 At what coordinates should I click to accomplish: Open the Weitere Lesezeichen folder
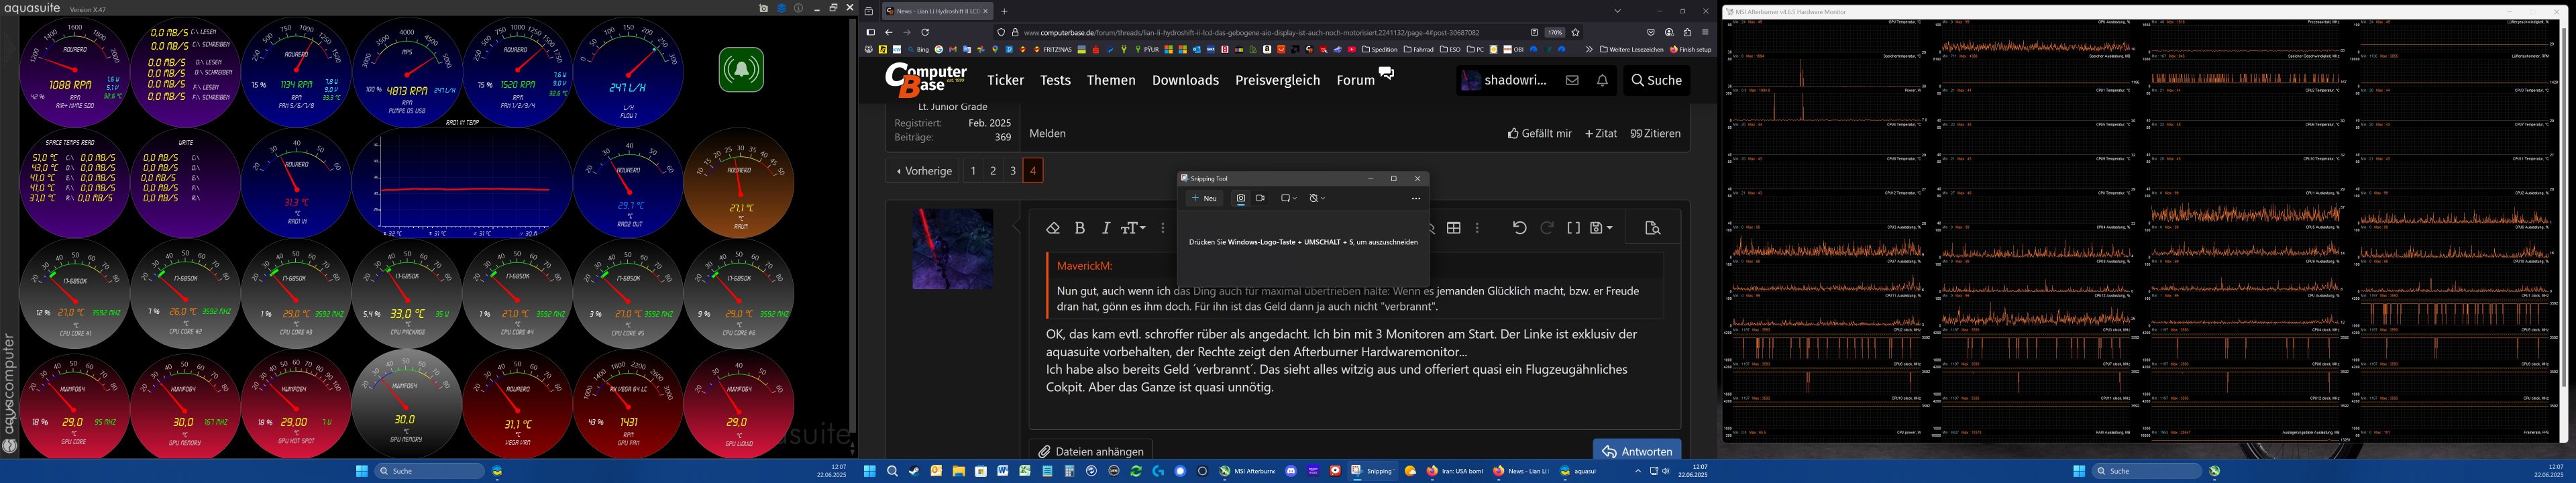tap(1632, 49)
